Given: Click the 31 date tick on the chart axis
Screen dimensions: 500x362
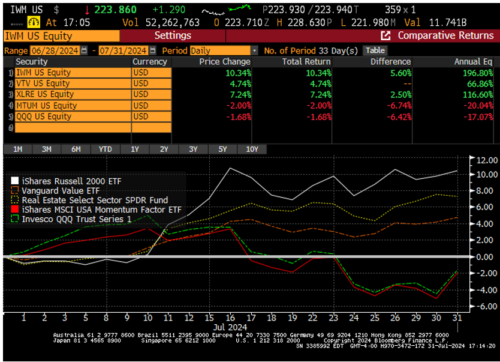Looking at the screenshot, I should pyautogui.click(x=457, y=318).
